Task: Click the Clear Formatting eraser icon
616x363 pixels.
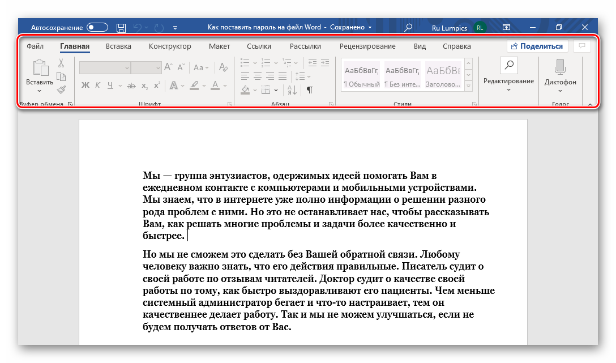Action: [x=224, y=67]
